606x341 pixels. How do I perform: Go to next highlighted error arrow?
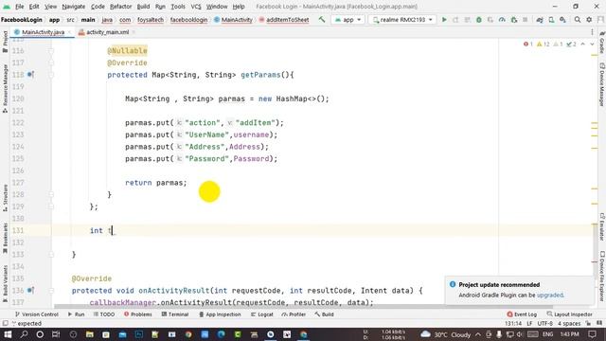(592, 45)
